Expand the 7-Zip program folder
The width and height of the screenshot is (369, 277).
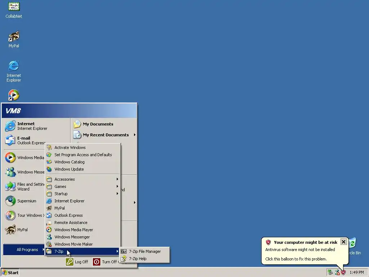click(x=83, y=251)
